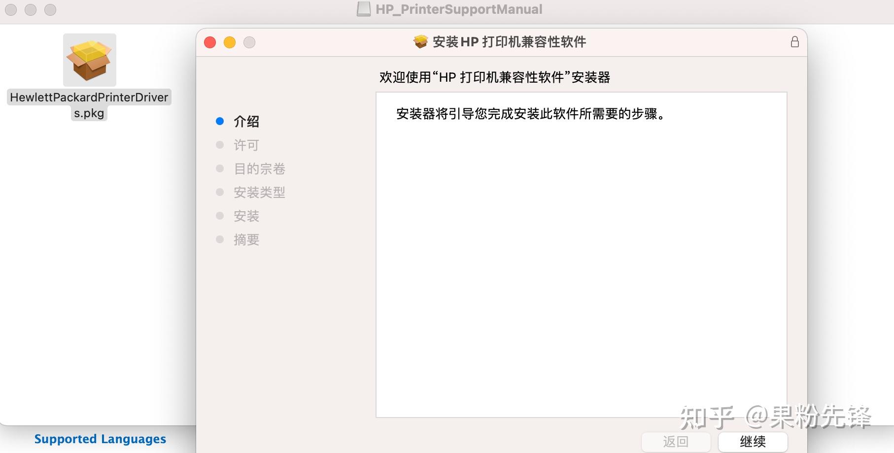Click the gray dot next to 安装
The height and width of the screenshot is (453, 894).
tap(220, 216)
